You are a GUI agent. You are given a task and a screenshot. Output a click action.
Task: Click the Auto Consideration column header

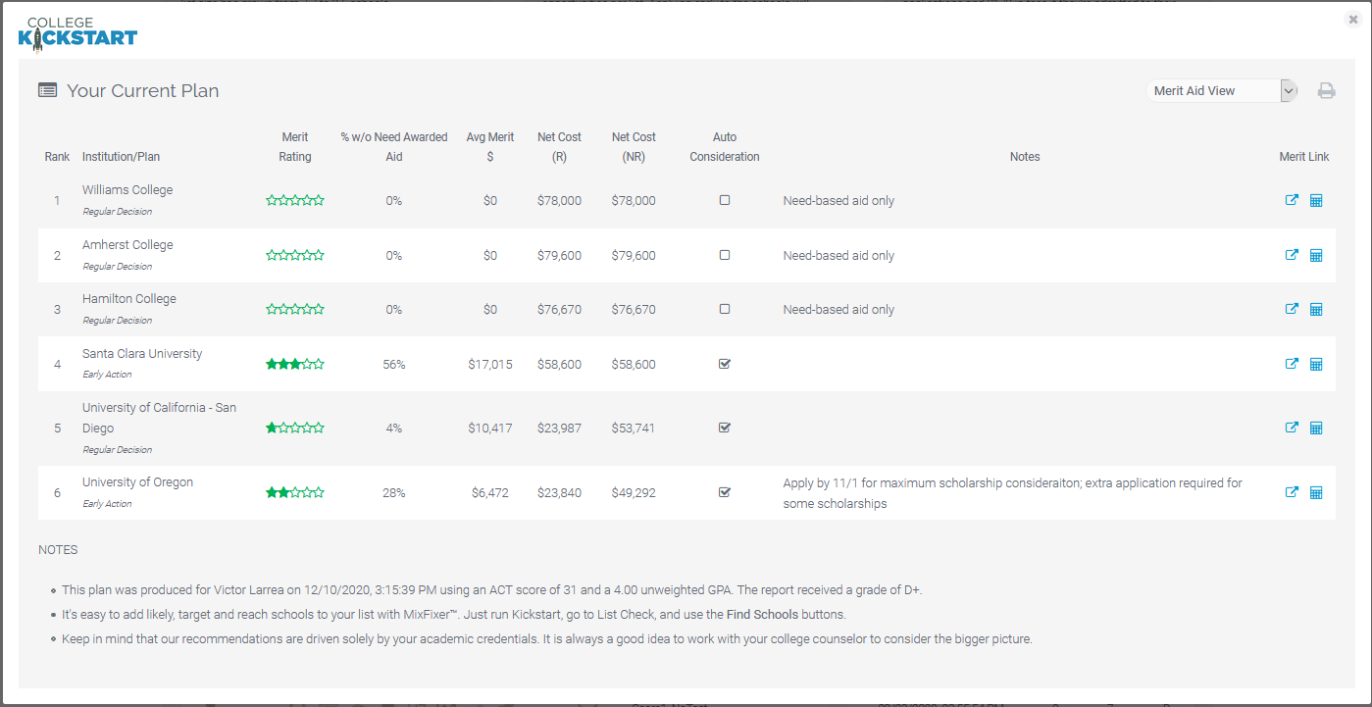[x=725, y=147]
